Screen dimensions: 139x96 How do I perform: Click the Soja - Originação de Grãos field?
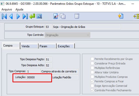(86, 27)
